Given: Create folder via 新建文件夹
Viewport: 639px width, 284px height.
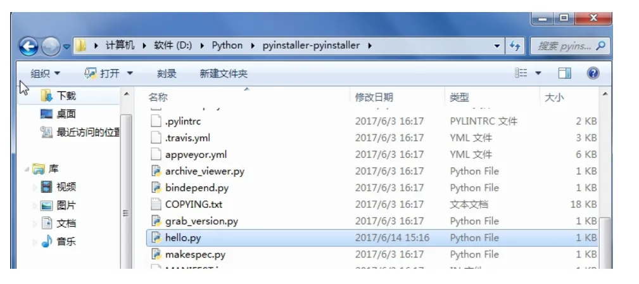Looking at the screenshot, I should pyautogui.click(x=224, y=74).
